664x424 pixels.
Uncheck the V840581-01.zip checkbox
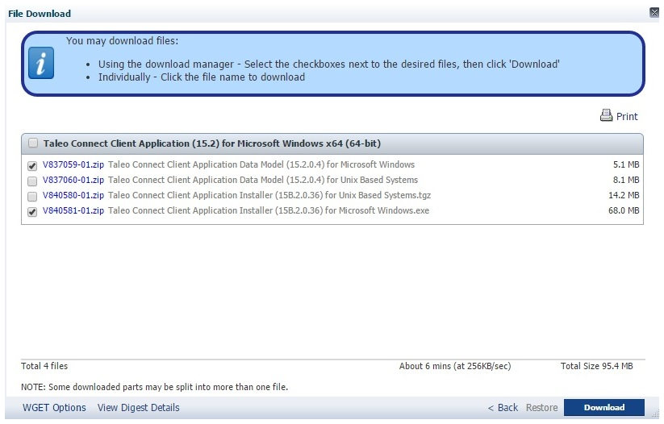[32, 211]
